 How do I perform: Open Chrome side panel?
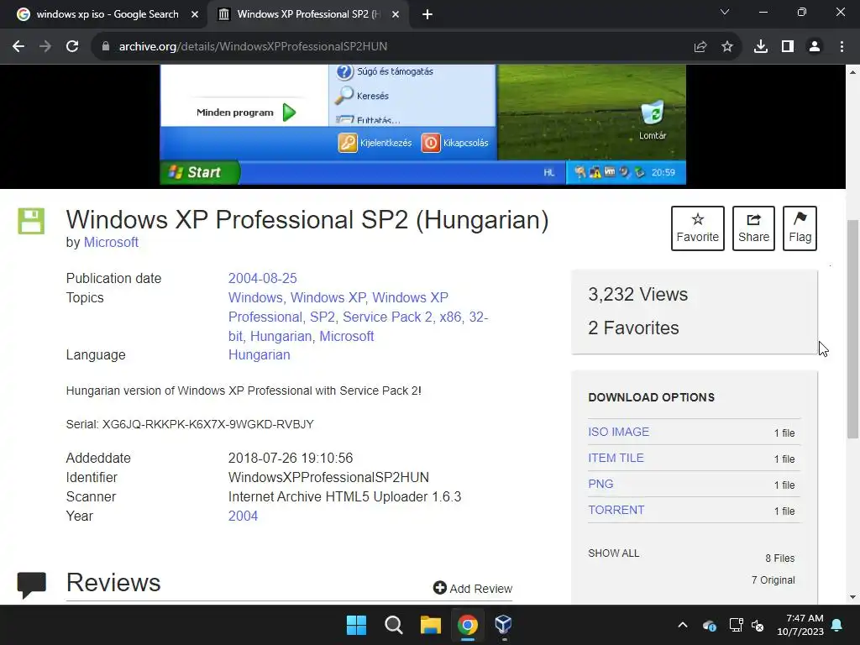(x=788, y=47)
